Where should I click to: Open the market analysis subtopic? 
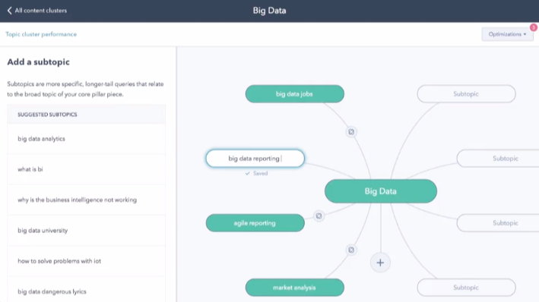[295, 288]
